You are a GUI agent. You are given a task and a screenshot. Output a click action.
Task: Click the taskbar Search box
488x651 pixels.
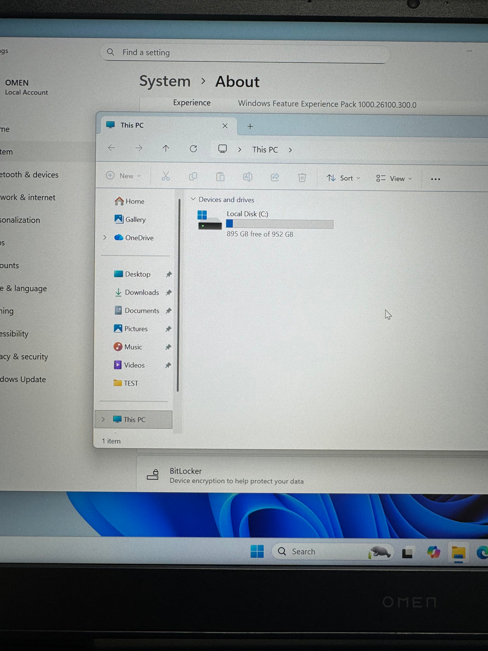click(333, 552)
